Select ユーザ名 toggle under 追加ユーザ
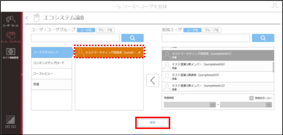 coord(192,30)
